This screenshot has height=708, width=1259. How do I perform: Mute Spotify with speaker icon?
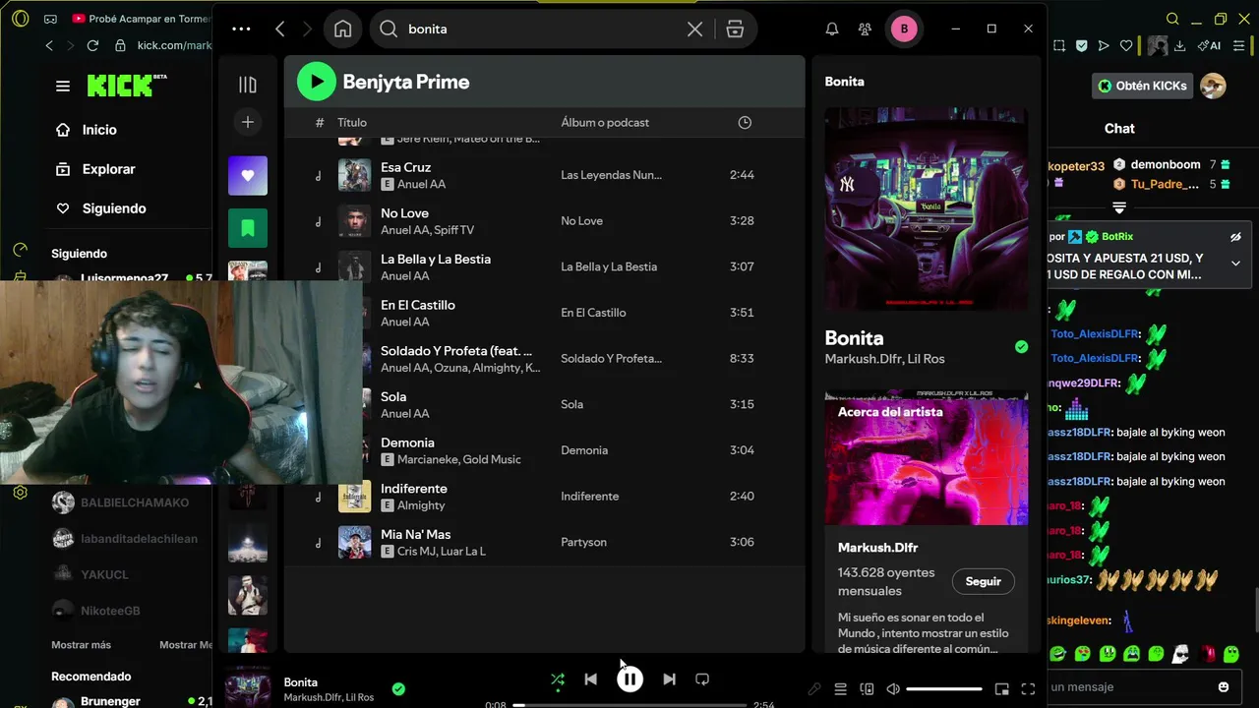click(x=893, y=689)
